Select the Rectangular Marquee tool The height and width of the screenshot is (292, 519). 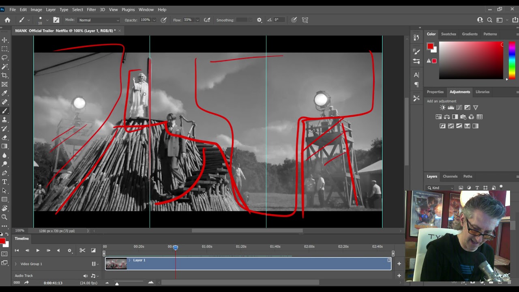point(4,49)
